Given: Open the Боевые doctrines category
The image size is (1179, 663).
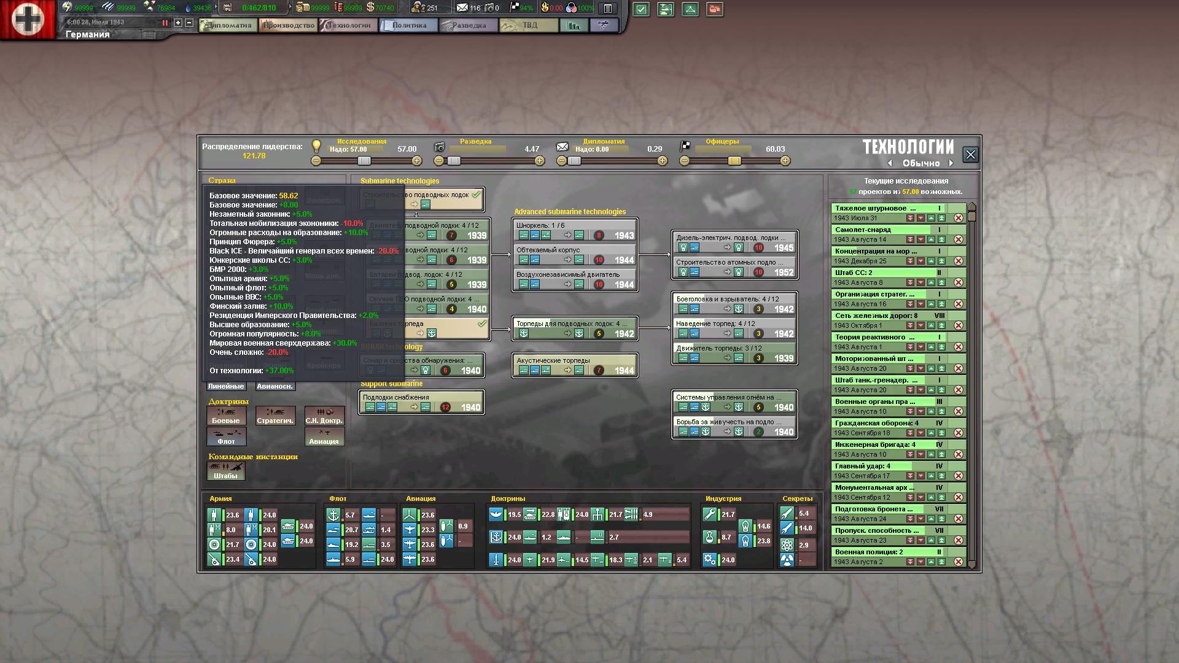Looking at the screenshot, I should pos(226,416).
